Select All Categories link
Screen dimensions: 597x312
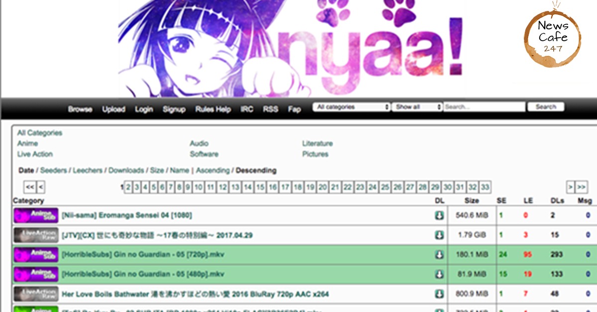(40, 133)
